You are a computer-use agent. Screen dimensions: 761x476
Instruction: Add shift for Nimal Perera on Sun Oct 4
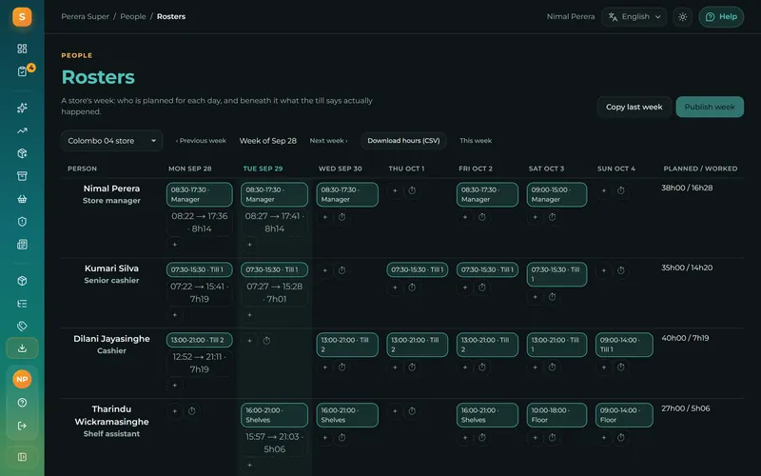(604, 191)
